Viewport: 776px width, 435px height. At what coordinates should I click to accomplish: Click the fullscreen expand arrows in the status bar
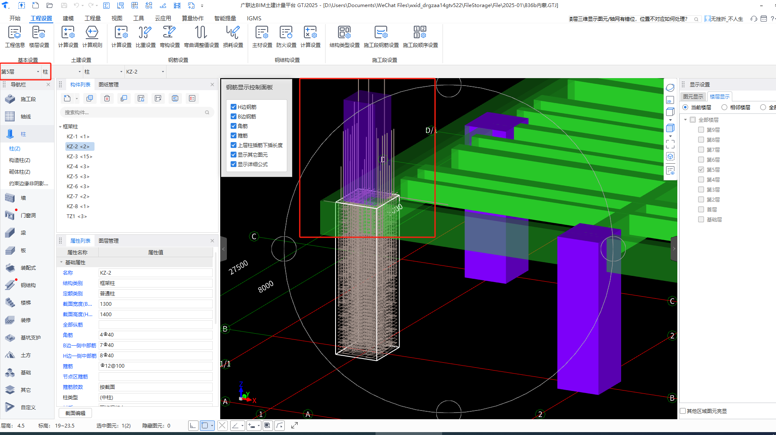tap(294, 425)
